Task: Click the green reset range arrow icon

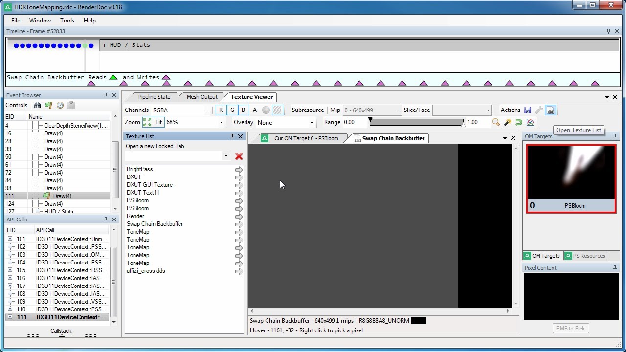Action: coord(518,122)
